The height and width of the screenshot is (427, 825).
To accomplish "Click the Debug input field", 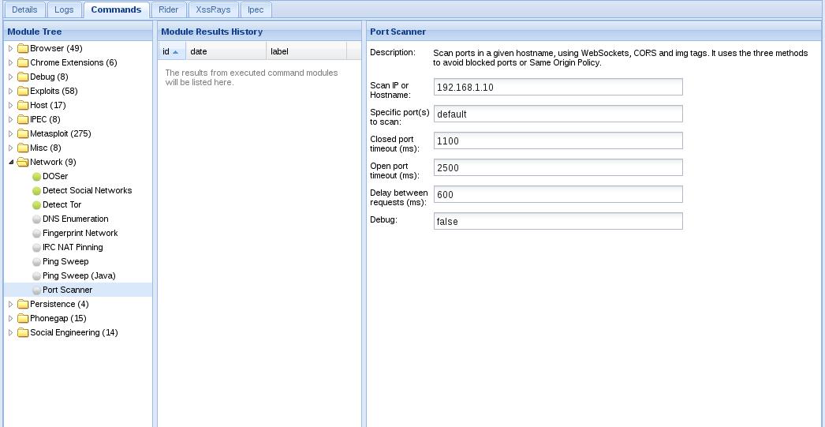I will tap(558, 221).
